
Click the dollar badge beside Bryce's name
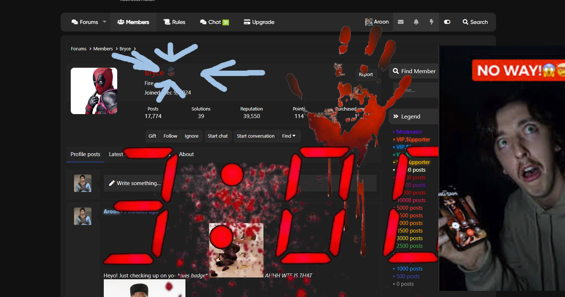pyautogui.click(x=171, y=72)
